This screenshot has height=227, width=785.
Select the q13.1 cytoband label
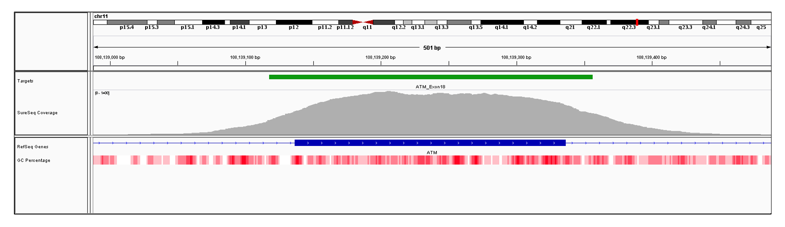pos(417,27)
